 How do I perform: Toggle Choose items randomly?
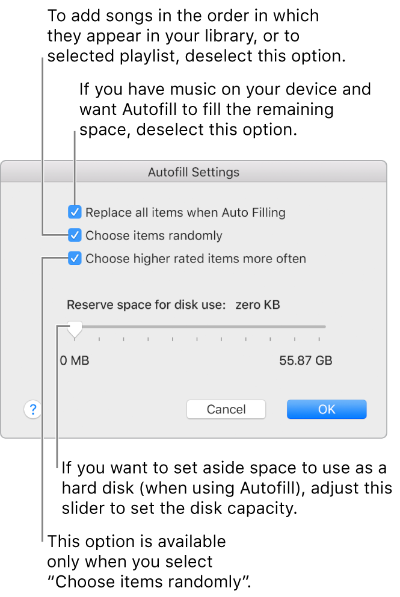[x=75, y=235]
